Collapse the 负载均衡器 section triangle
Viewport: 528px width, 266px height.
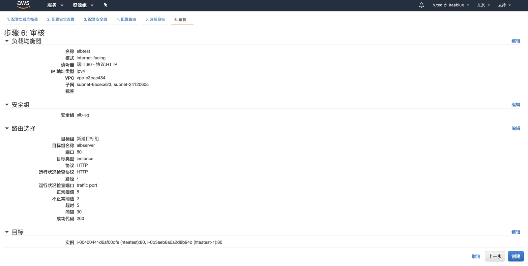point(7,41)
